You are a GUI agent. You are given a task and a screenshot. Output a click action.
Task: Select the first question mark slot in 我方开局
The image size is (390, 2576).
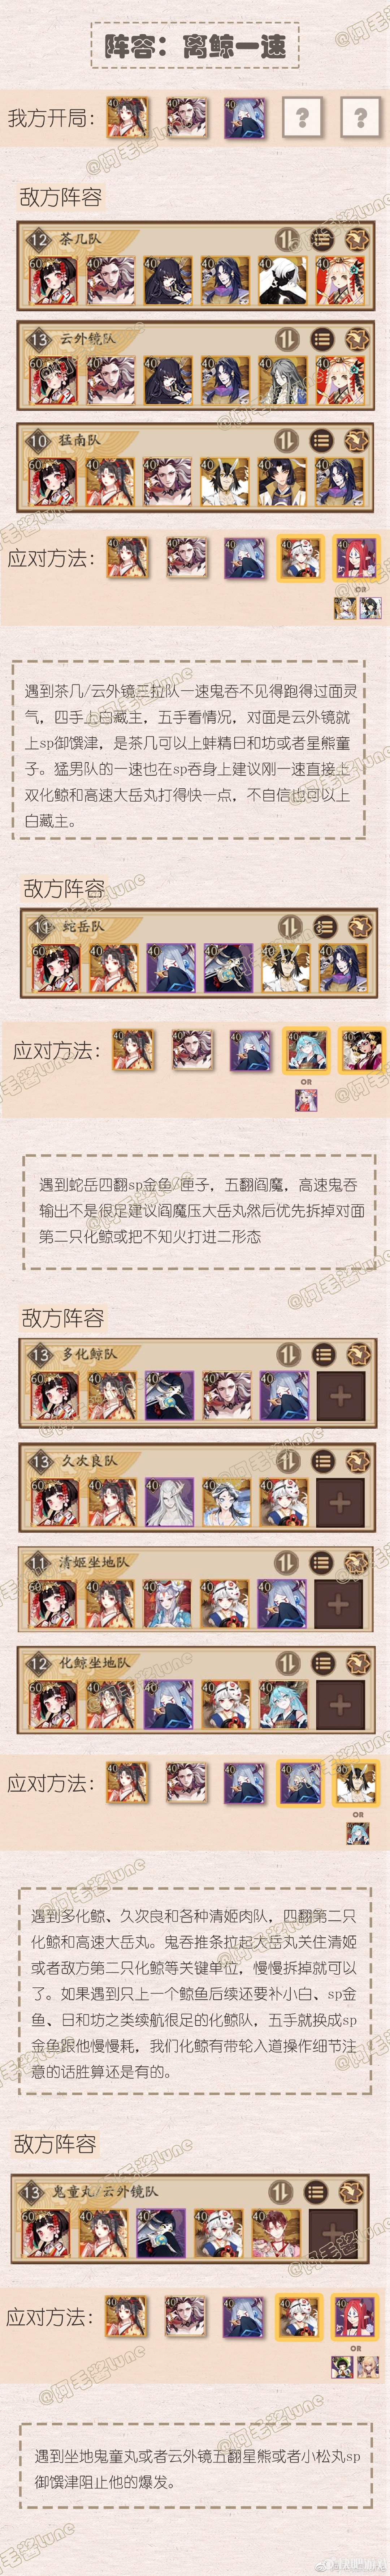pyautogui.click(x=302, y=117)
